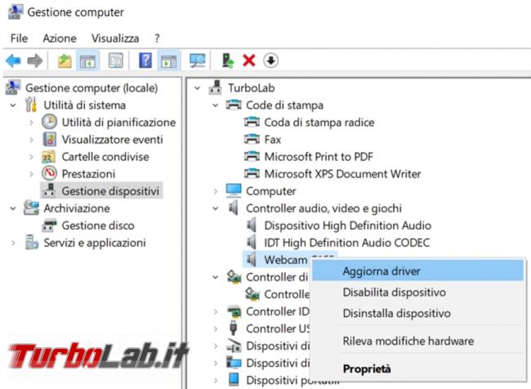Collapse Controller audio, video e giochi category
531x389 pixels.
tap(216, 208)
